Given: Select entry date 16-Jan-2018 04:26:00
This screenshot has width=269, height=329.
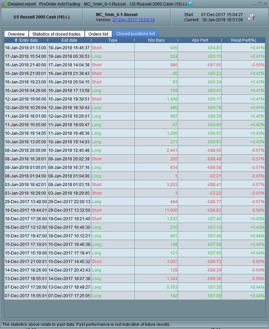Looking at the screenshot, I should (25, 91).
